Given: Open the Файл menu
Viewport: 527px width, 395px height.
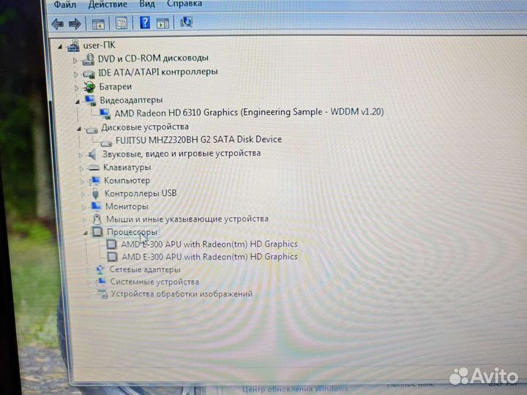Looking at the screenshot, I should click(x=65, y=4).
